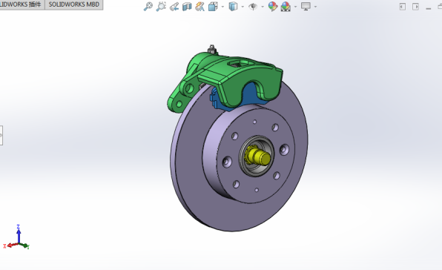Expand the Display Style dropdown arrow
Viewport: 442px width, 270px height.
click(x=243, y=7)
